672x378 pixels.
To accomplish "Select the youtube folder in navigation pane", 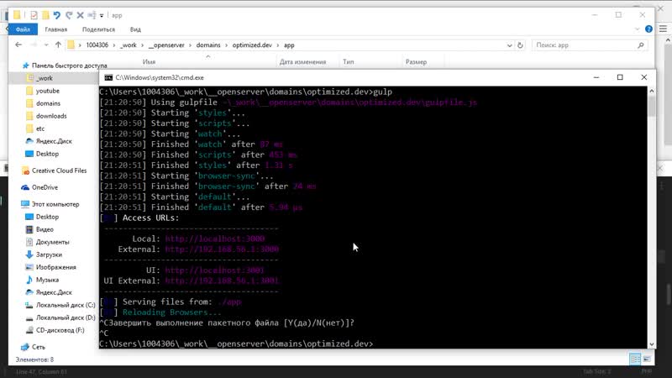I will point(48,91).
